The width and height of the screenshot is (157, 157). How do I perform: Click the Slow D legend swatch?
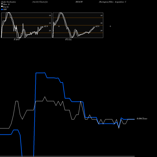point(2,4)
